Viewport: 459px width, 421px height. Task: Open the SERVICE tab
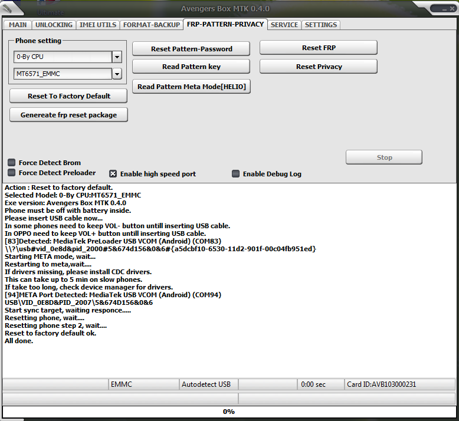point(284,25)
